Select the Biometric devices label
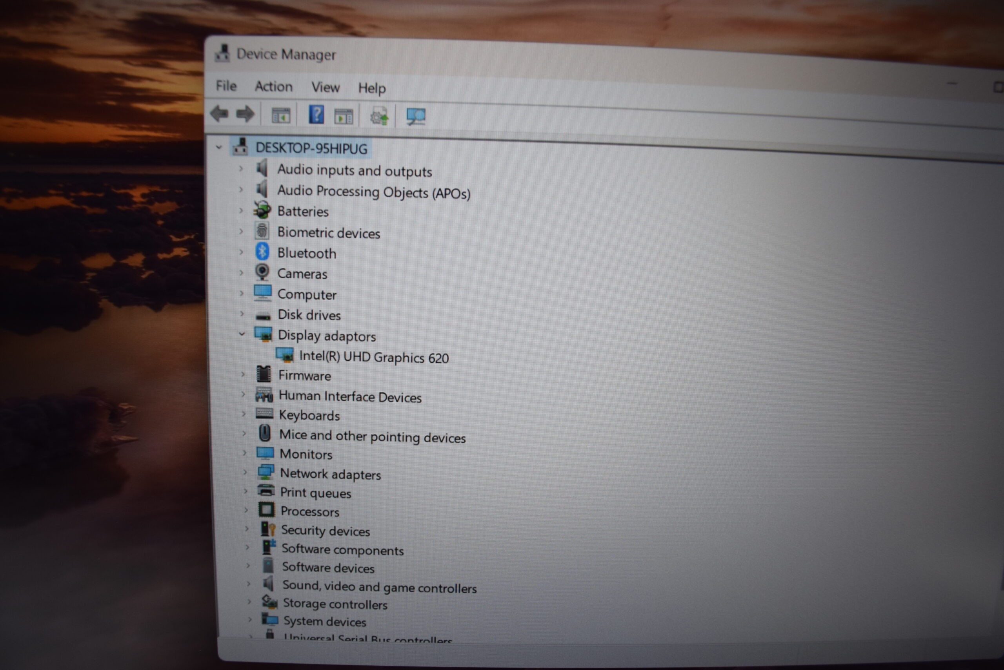The image size is (1004, 670). point(329,232)
